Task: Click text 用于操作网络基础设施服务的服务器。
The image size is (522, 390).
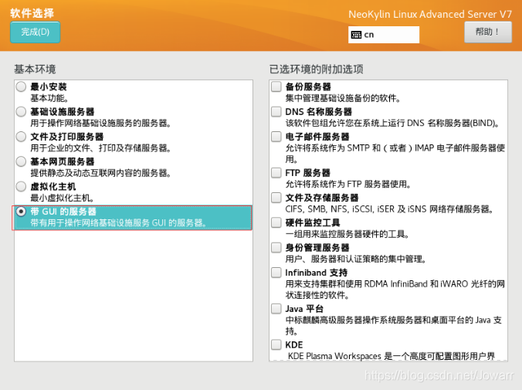Action: click(x=100, y=124)
